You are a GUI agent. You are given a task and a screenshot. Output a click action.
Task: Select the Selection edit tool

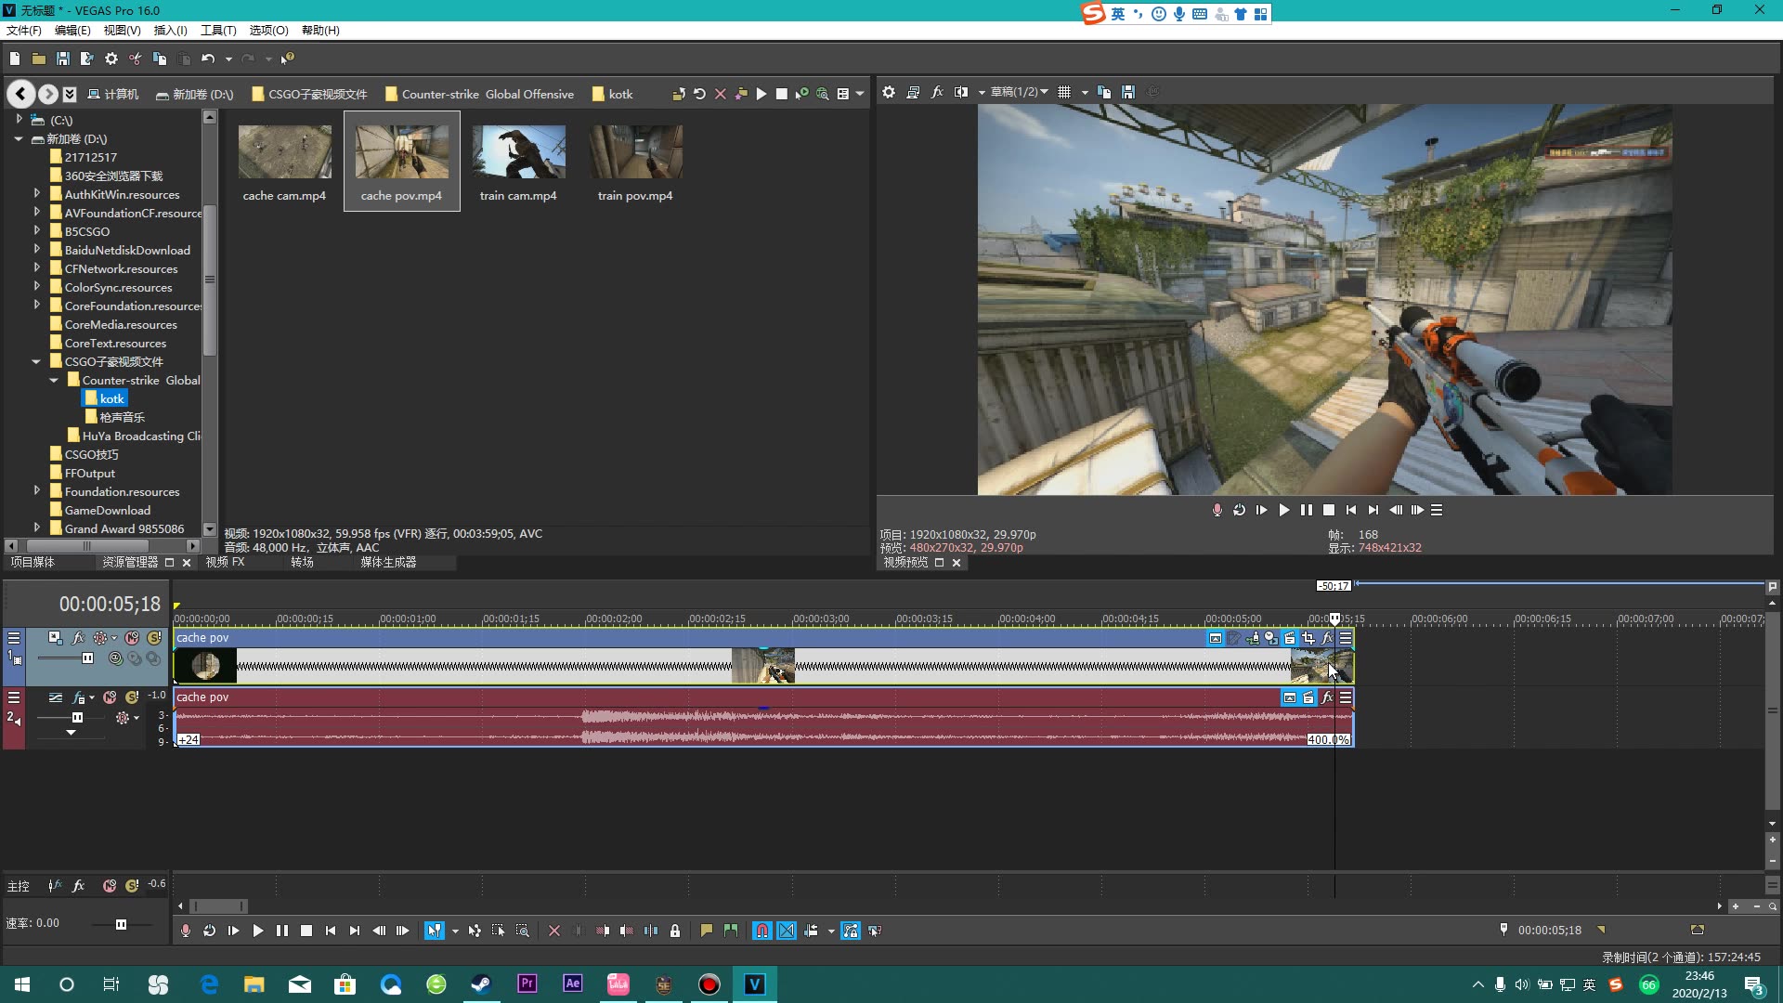coord(499,931)
